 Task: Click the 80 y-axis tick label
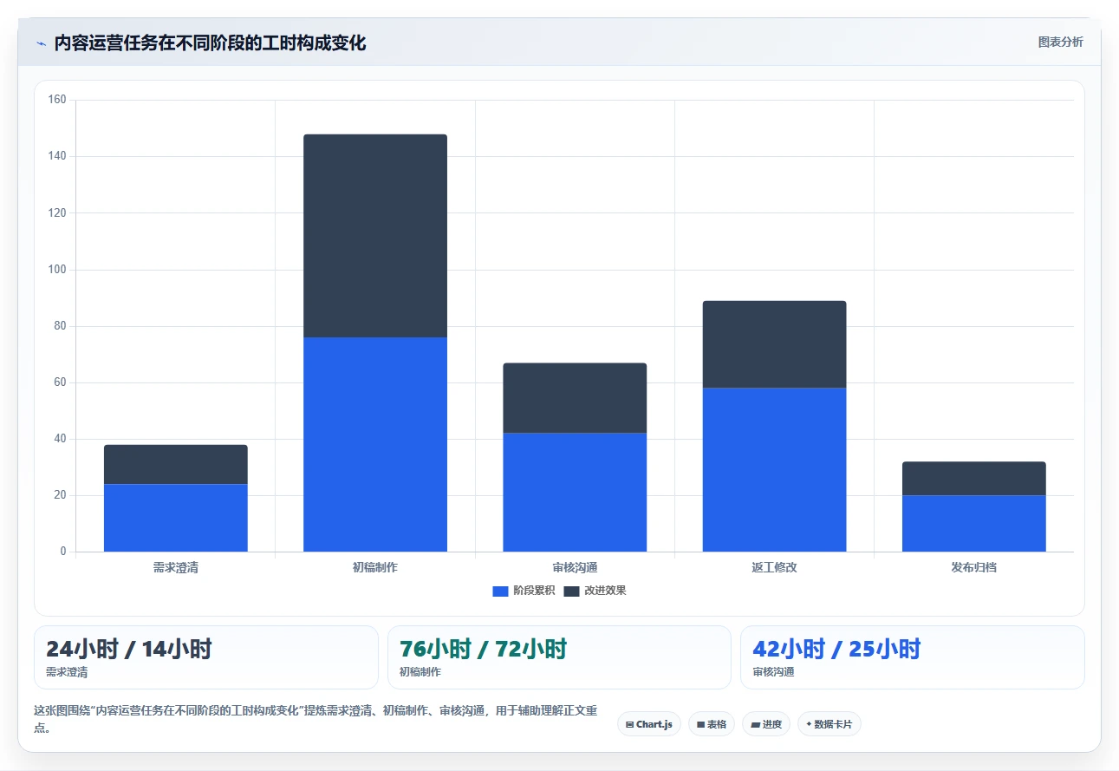pyautogui.click(x=60, y=326)
